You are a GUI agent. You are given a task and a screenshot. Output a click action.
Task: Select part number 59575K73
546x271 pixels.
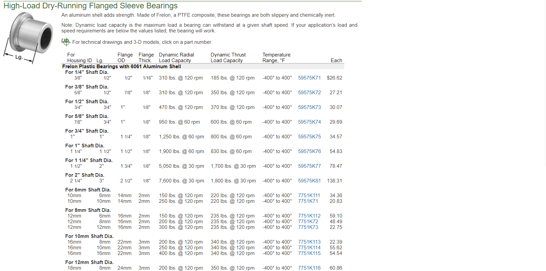point(309,107)
